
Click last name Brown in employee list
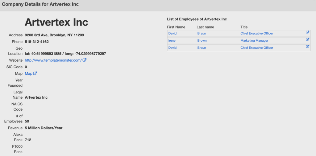202,41
